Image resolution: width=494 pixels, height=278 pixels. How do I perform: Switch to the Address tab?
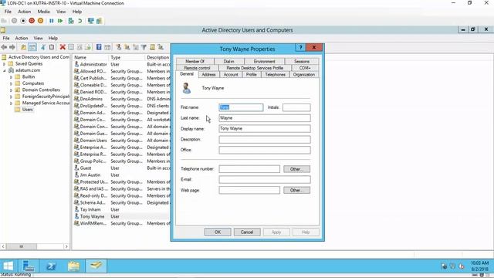[x=208, y=74]
